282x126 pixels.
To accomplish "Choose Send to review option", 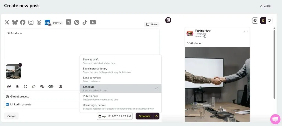I will tap(121, 79).
